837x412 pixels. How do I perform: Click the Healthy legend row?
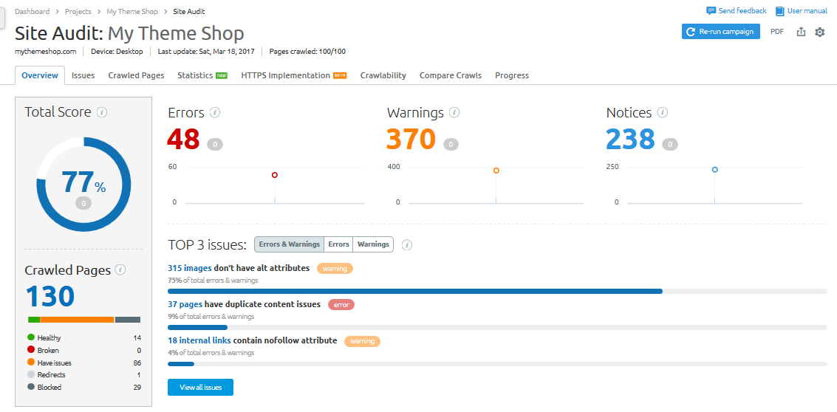83,338
